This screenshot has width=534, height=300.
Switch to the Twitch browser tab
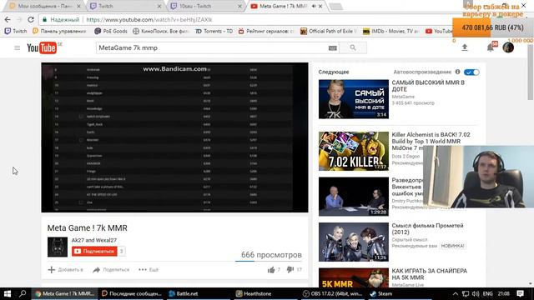pyautogui.click(x=125, y=6)
